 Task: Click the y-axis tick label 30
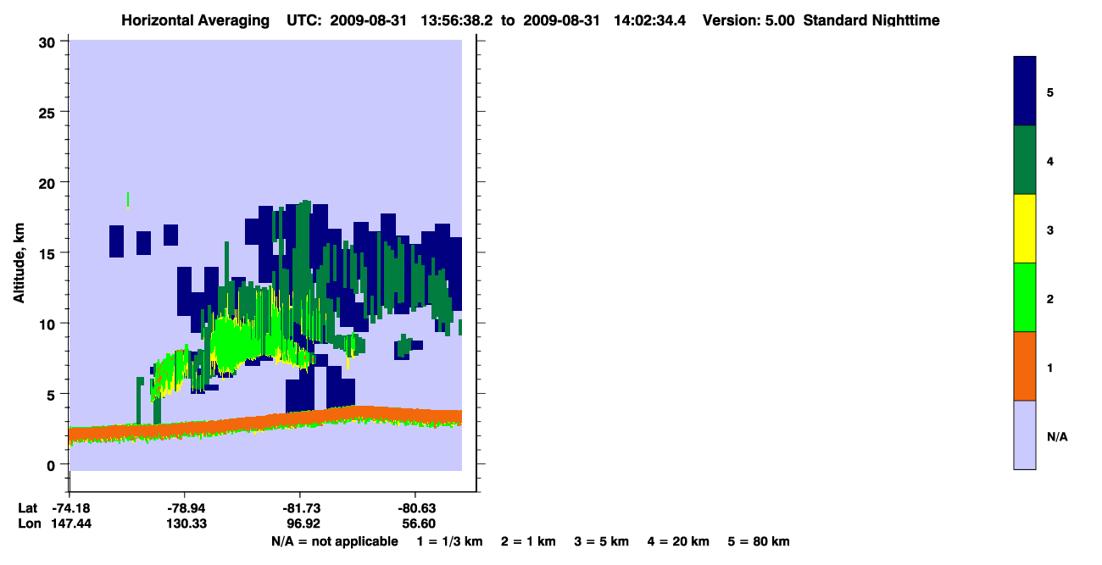click(x=47, y=42)
